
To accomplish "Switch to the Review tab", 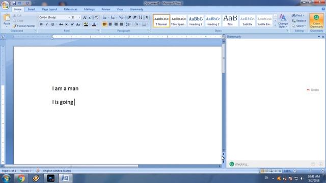I will coord(106,9).
